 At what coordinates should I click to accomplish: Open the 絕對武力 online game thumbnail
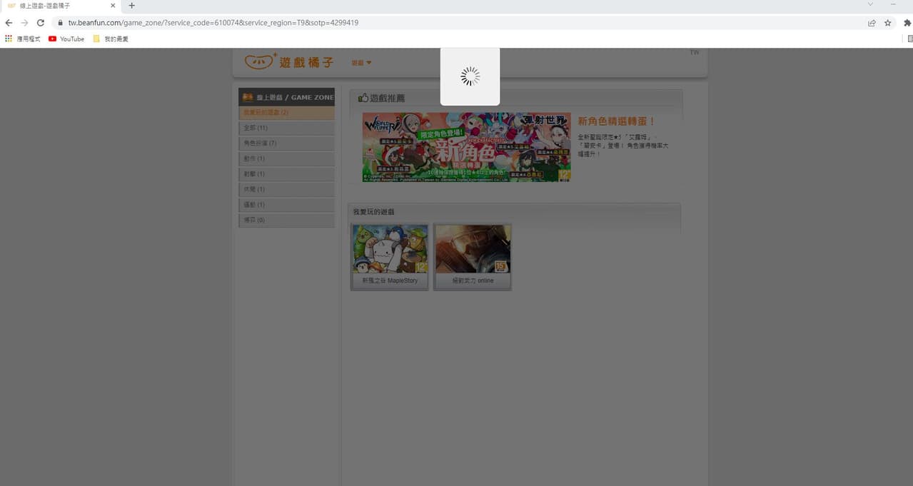tap(473, 249)
